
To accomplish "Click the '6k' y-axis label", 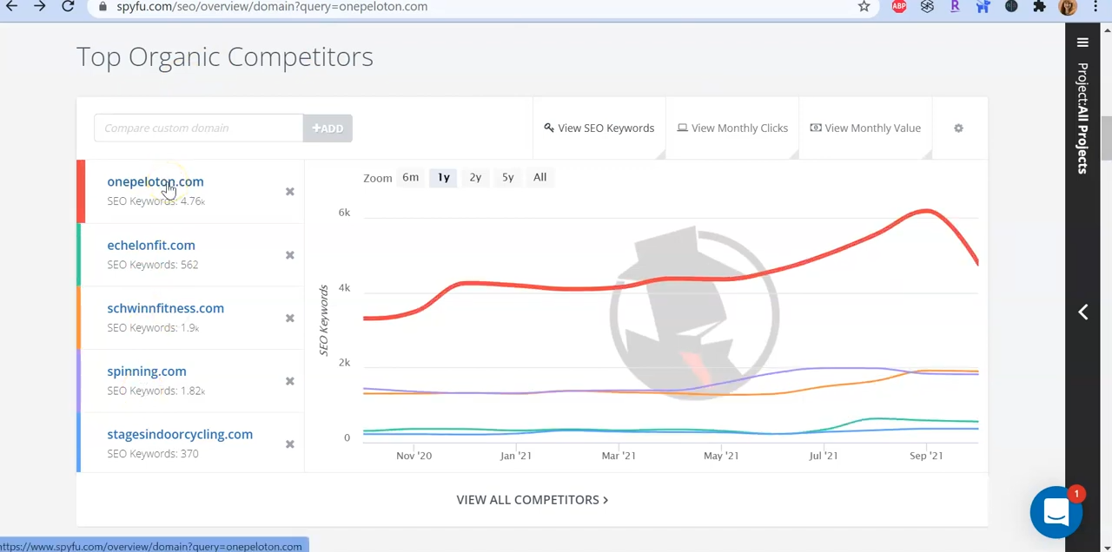I will [345, 213].
